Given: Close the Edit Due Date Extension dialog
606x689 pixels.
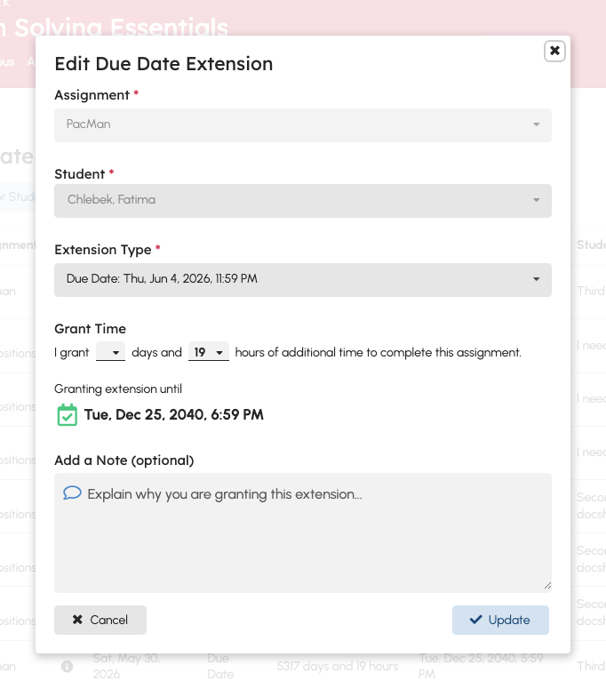Looking at the screenshot, I should pyautogui.click(x=554, y=51).
